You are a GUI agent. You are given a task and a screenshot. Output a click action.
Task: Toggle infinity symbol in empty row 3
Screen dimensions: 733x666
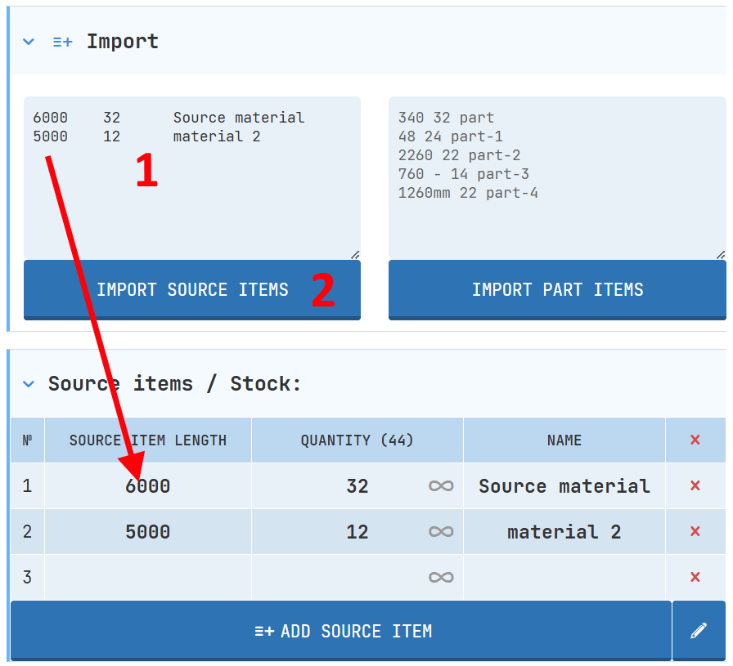click(440, 578)
